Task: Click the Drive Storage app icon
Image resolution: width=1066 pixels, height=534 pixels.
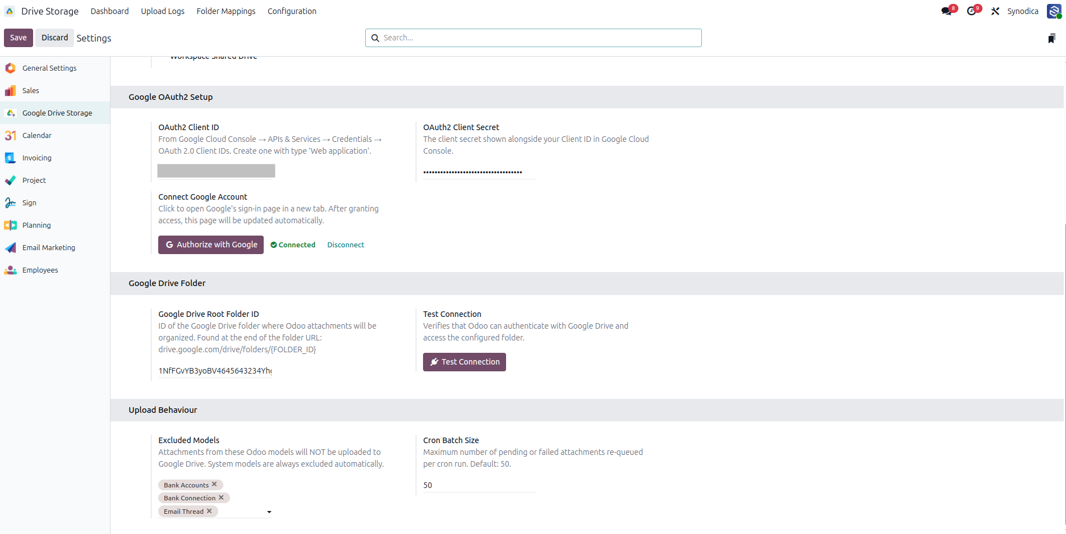Action: coord(10,11)
